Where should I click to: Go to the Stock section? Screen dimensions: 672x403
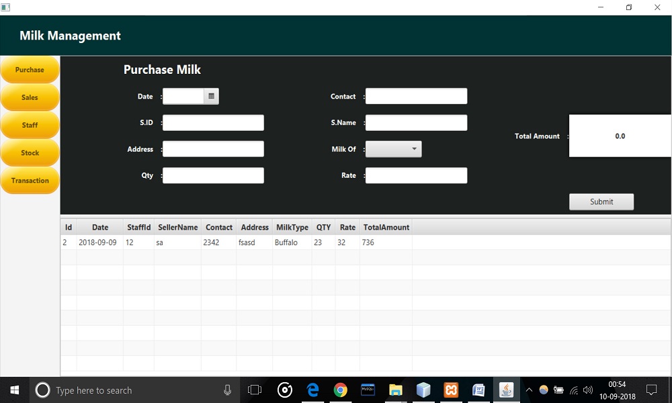point(30,153)
